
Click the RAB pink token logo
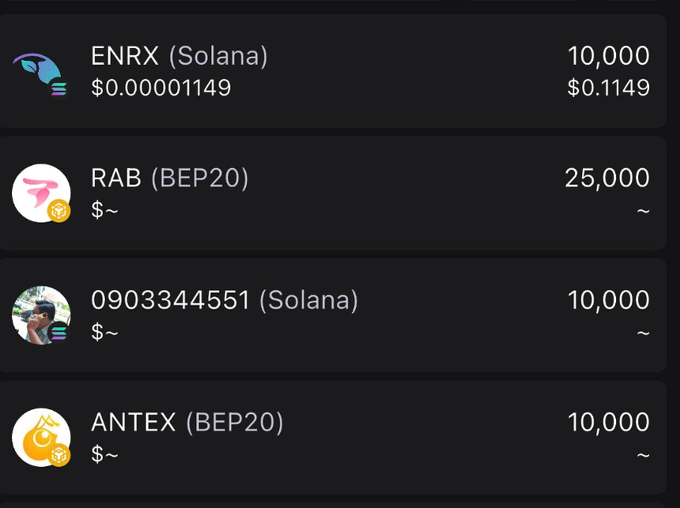click(x=40, y=191)
